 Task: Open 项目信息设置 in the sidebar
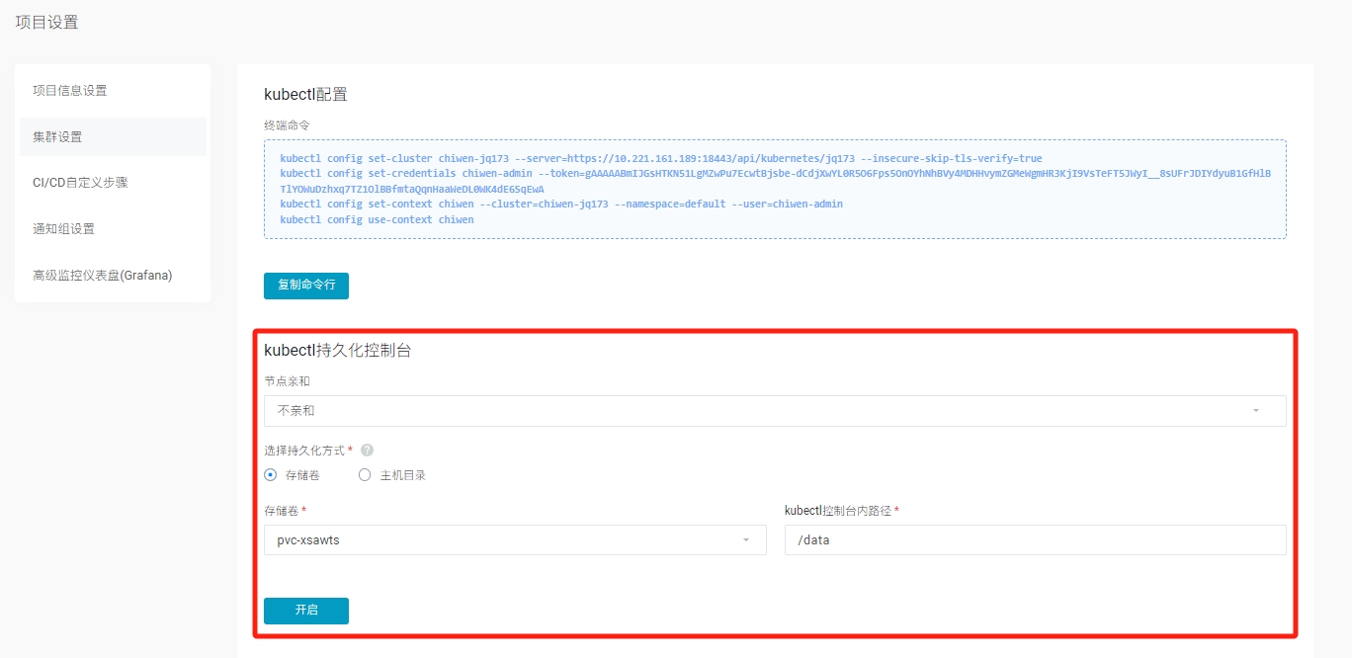pyautogui.click(x=70, y=91)
